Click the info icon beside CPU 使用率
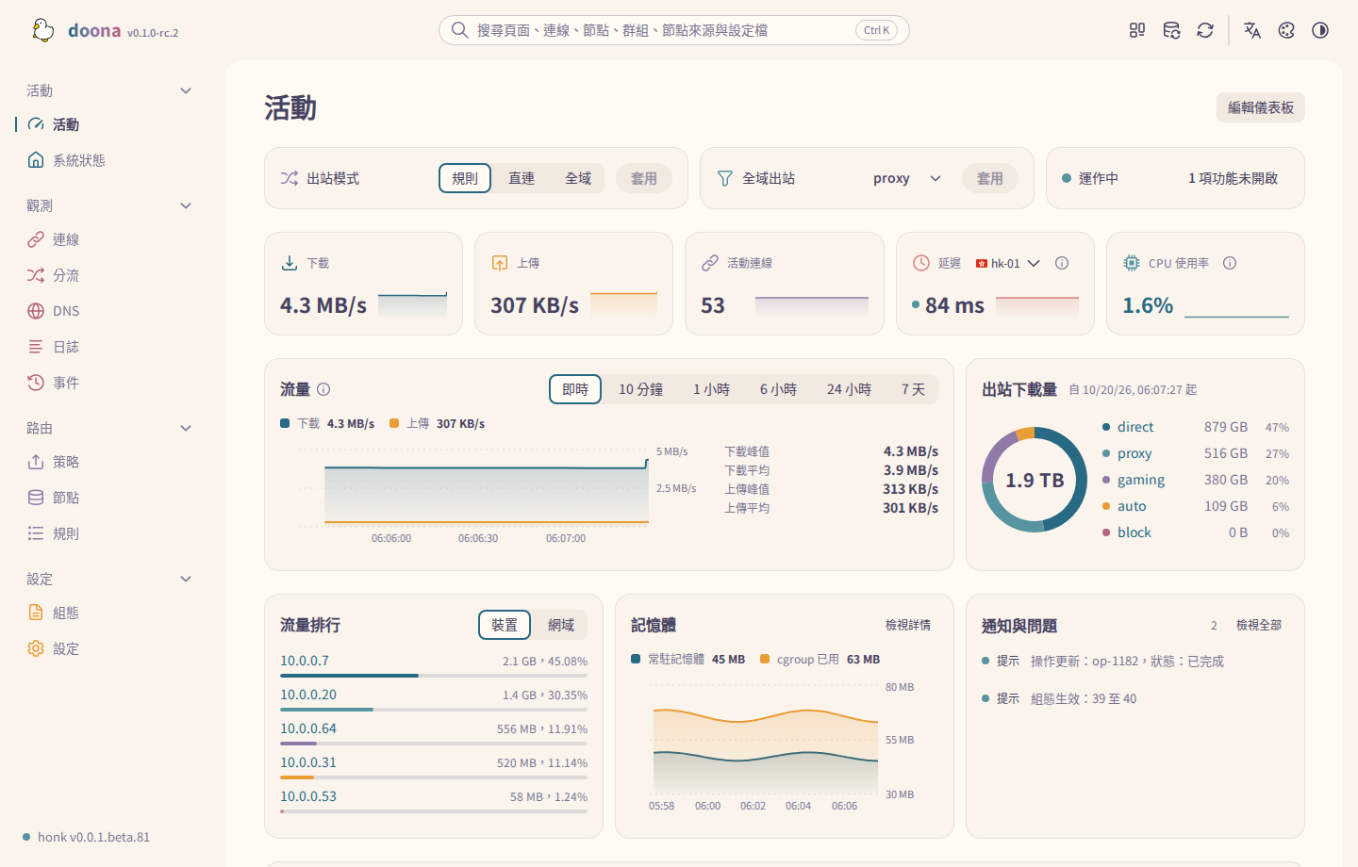The height and width of the screenshot is (867, 1358). tap(1230, 263)
